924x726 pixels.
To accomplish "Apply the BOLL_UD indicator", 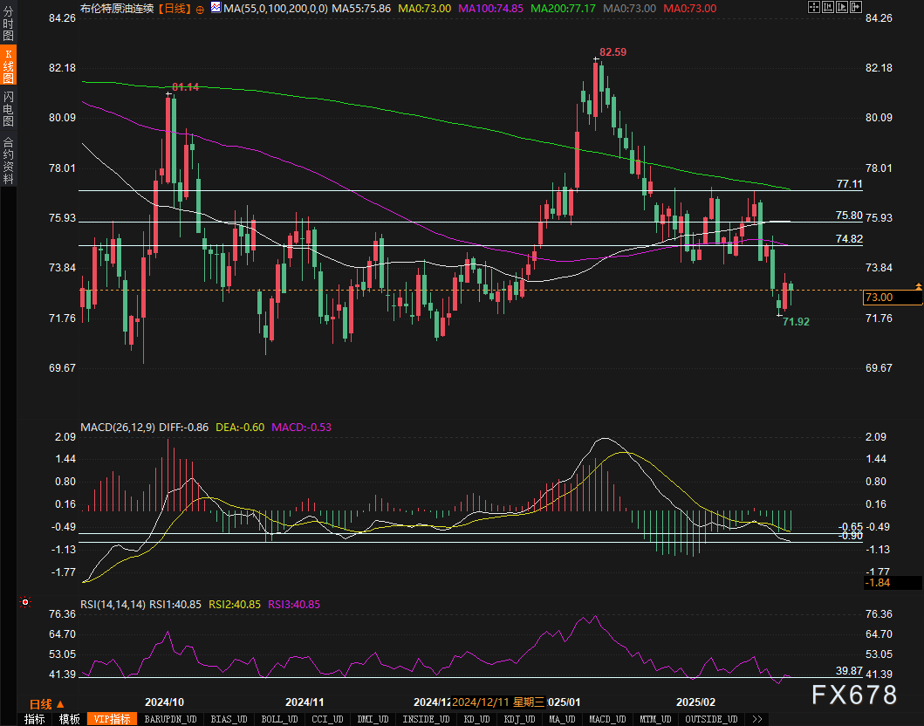I will (x=279, y=719).
